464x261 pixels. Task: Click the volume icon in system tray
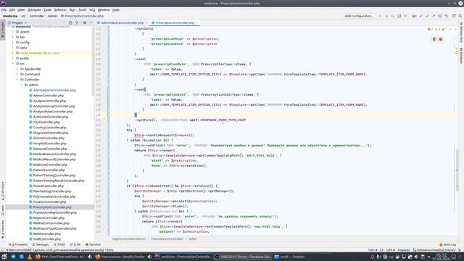[x=416, y=257]
